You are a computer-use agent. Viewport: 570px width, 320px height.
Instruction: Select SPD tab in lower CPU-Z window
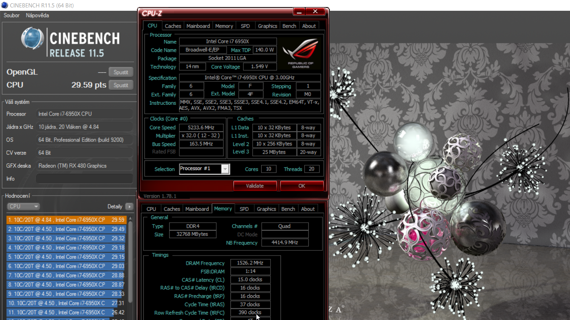(244, 209)
